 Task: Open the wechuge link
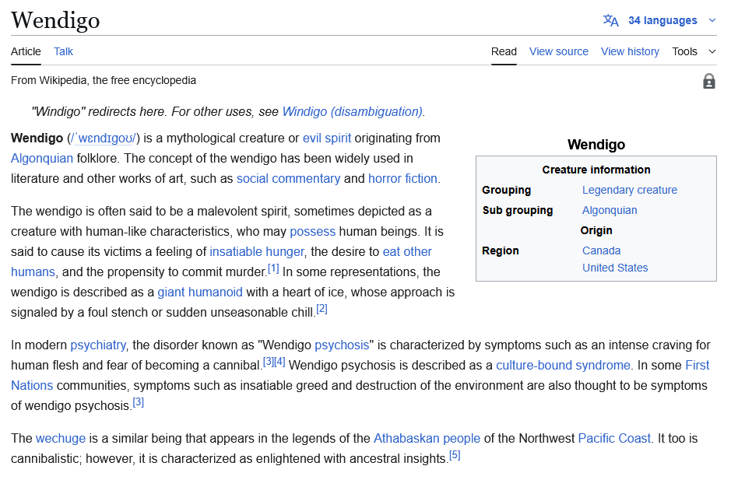pyautogui.click(x=61, y=439)
